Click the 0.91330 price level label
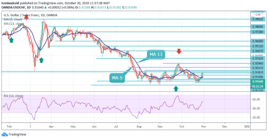 [x=257, y=90]
